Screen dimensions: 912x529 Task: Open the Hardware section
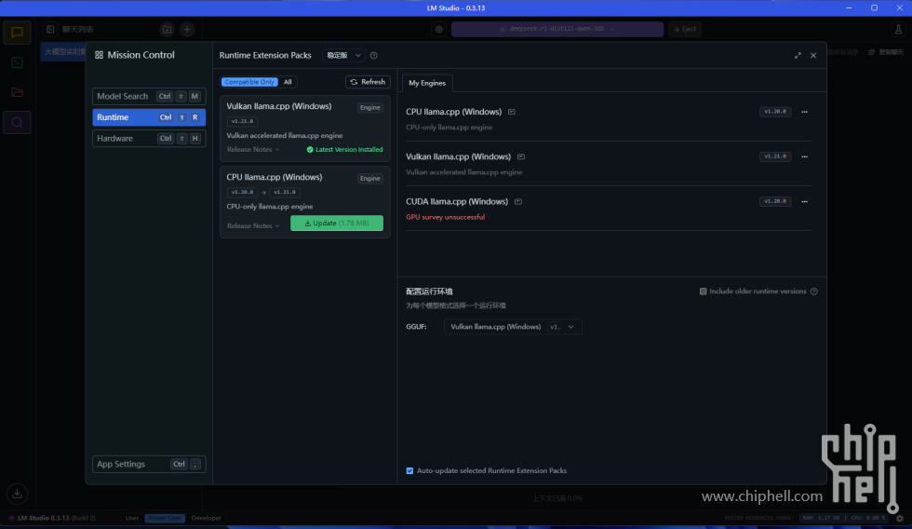click(x=149, y=139)
